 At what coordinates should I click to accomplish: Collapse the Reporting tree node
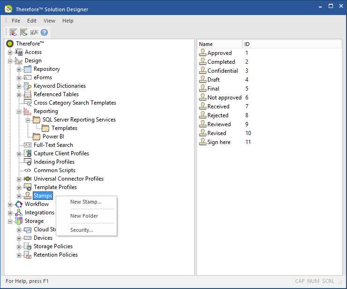(19, 111)
